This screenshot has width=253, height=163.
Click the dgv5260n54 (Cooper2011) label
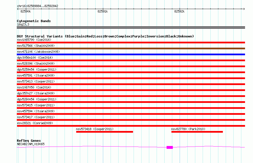[x=37, y=99]
